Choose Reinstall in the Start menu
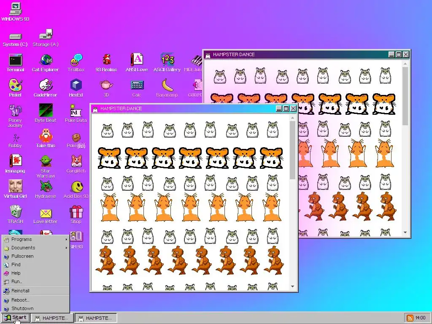Screen dimensions: 432x324 click(x=35, y=291)
